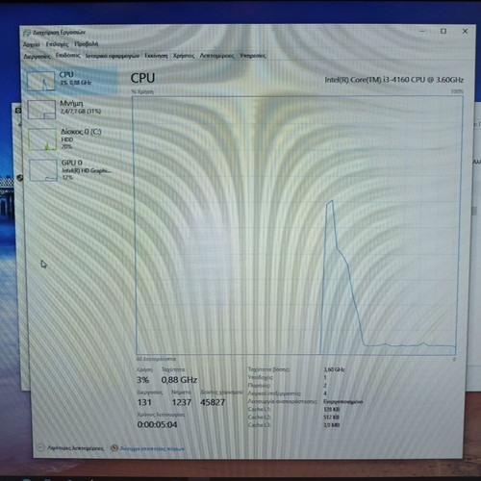Open the Λεπτομέρειες tab

tap(216, 56)
